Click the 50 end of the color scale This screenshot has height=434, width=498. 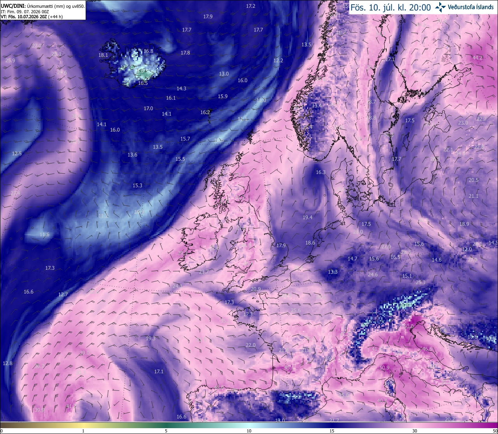click(x=494, y=431)
